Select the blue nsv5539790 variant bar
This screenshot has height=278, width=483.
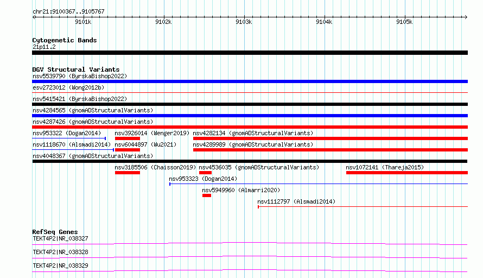point(250,81)
